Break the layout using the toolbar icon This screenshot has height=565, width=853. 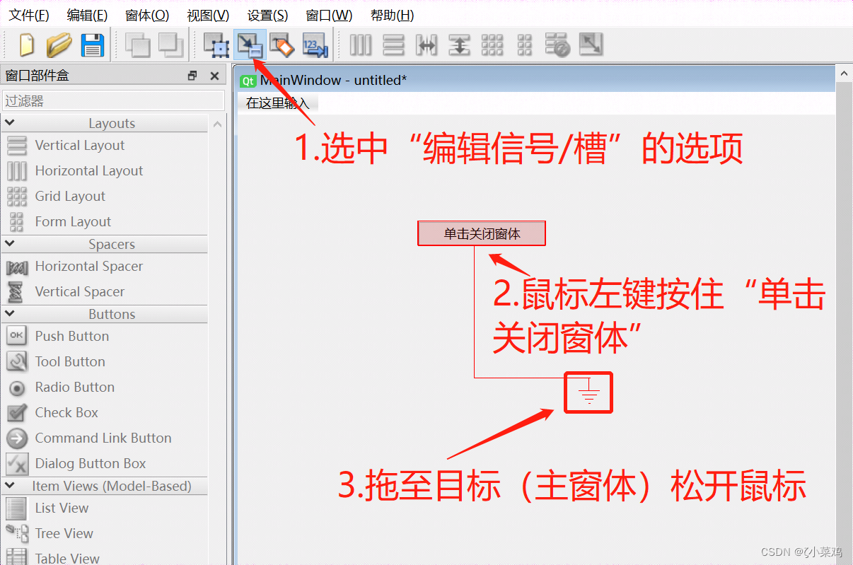pos(557,45)
